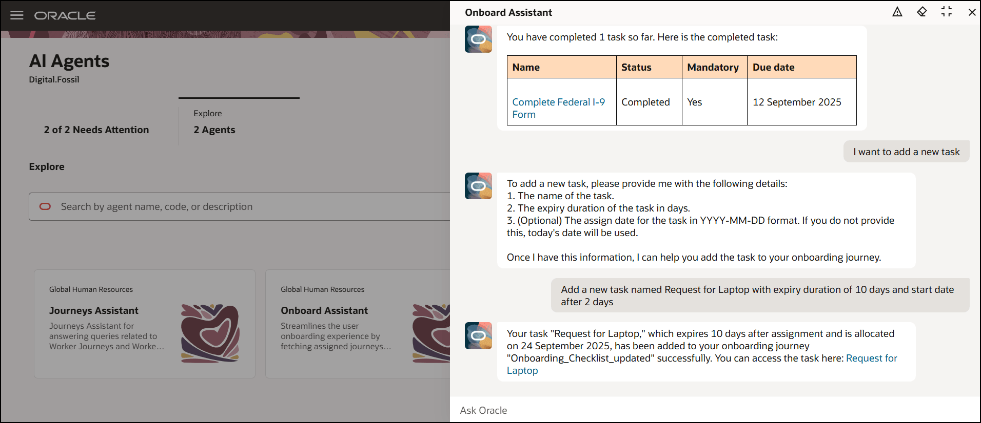
Task: Click the Oracle logo
Action: coord(65,16)
